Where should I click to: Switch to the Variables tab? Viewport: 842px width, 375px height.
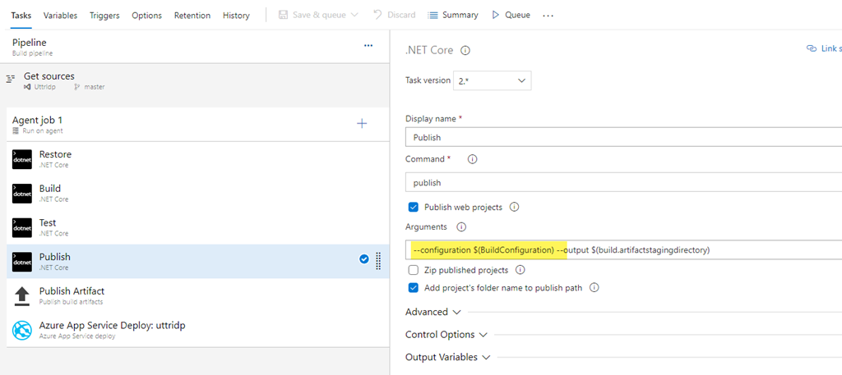click(60, 16)
